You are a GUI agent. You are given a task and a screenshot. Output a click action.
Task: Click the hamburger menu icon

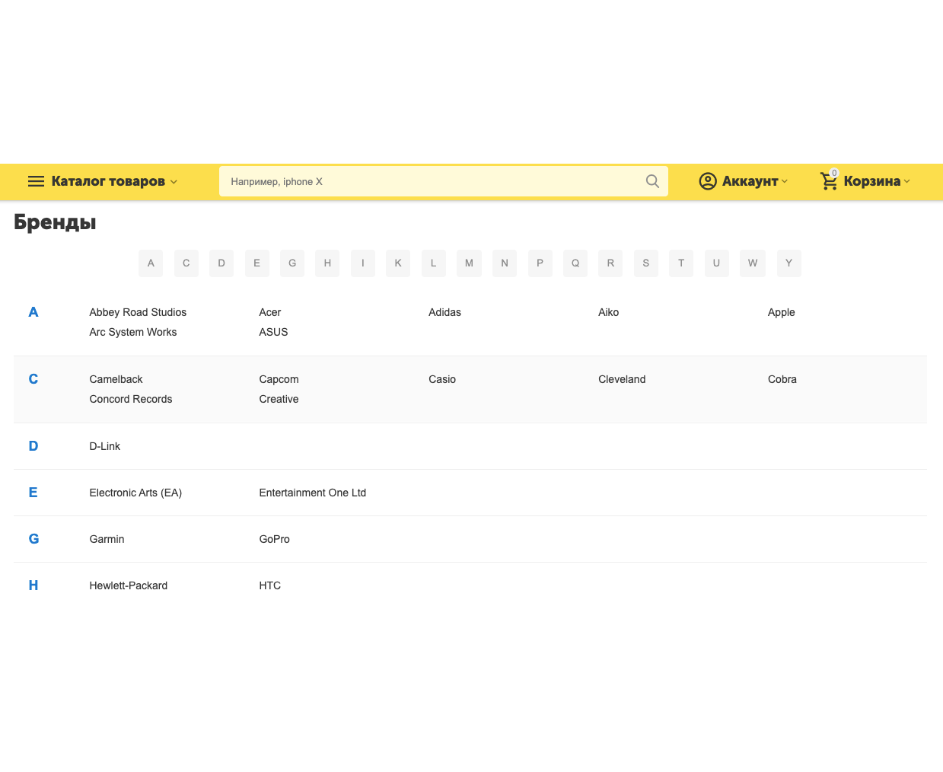(x=36, y=181)
